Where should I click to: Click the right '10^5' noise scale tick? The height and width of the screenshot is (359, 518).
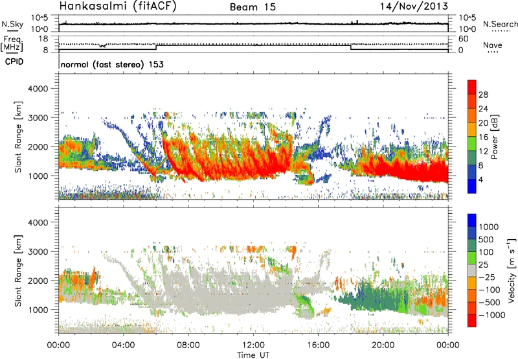[x=467, y=18]
